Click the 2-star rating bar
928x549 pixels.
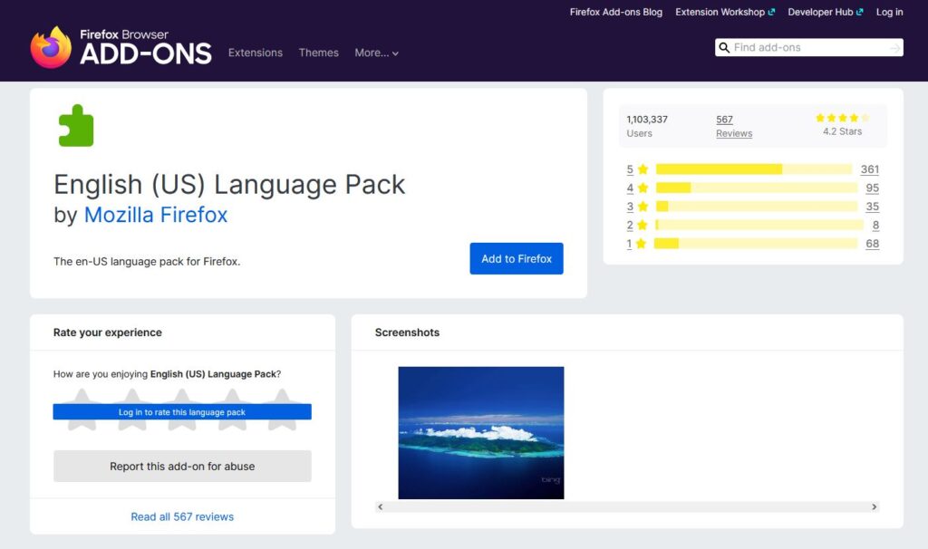[760, 225]
